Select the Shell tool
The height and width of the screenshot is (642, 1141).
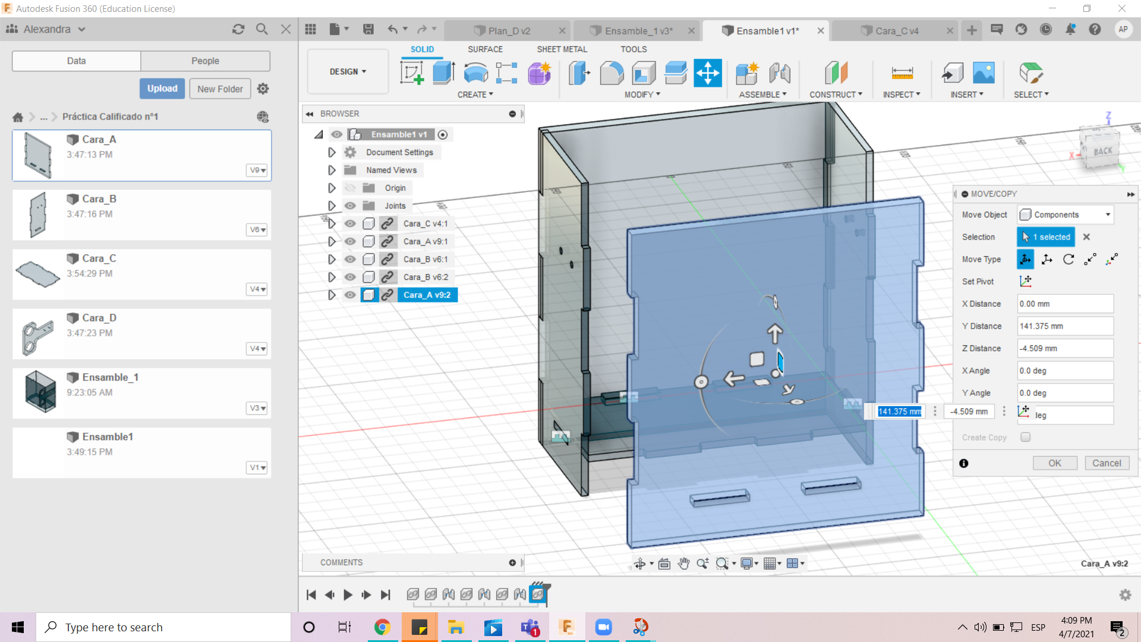[644, 73]
